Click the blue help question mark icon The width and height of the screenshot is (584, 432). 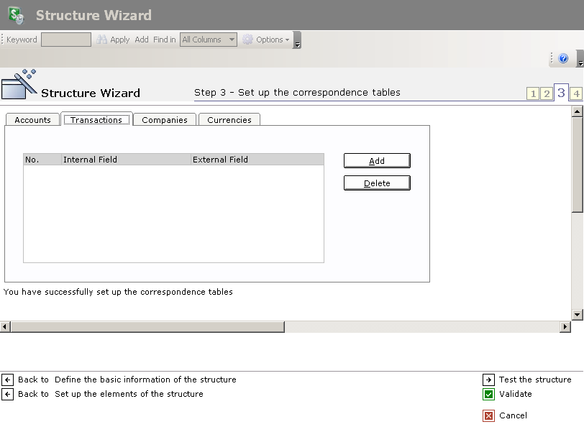click(x=563, y=59)
